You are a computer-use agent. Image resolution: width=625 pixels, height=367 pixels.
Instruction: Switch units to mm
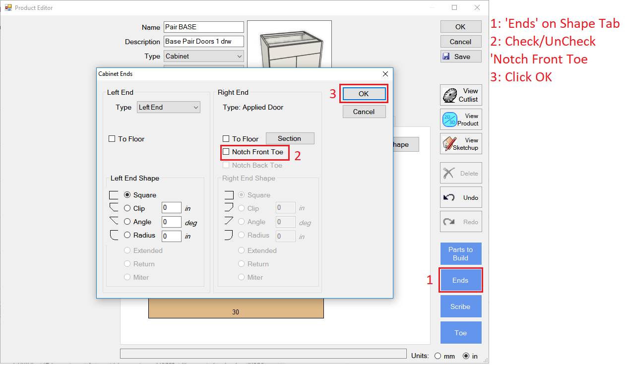point(437,356)
